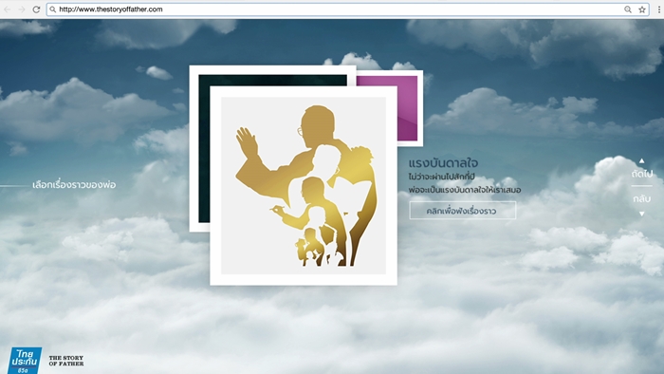664x374 pixels.
Task: Select the golden silhouette front card
Action: pos(304,185)
